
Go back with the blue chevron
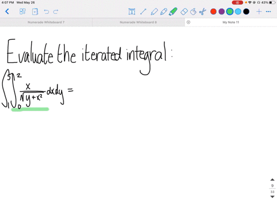[x=7, y=12]
